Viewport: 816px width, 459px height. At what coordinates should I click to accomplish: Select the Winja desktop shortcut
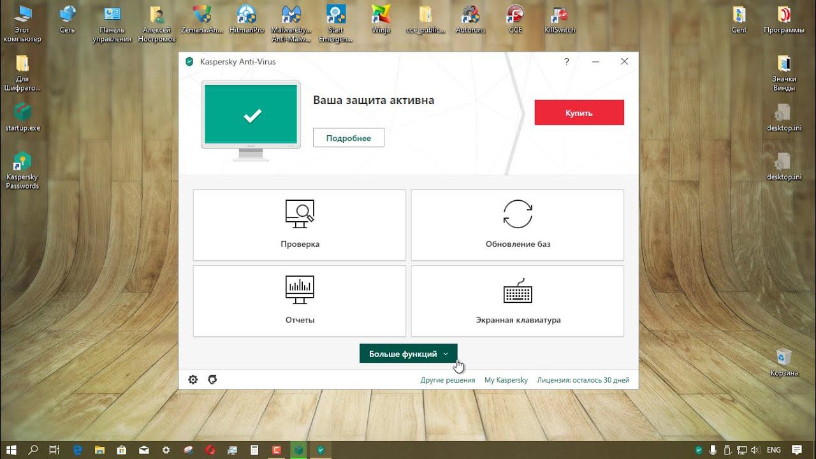(x=381, y=20)
